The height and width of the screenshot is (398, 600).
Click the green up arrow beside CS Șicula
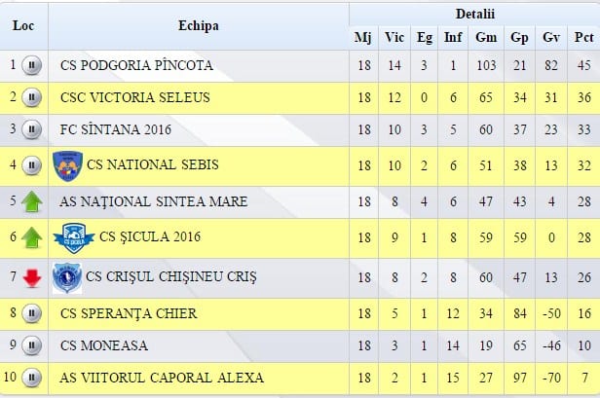[x=32, y=237]
